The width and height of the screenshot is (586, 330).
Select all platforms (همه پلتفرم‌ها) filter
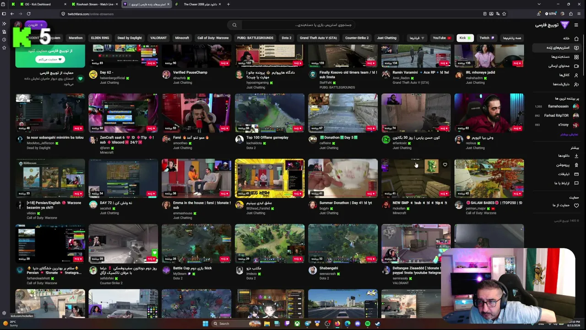pos(512,38)
